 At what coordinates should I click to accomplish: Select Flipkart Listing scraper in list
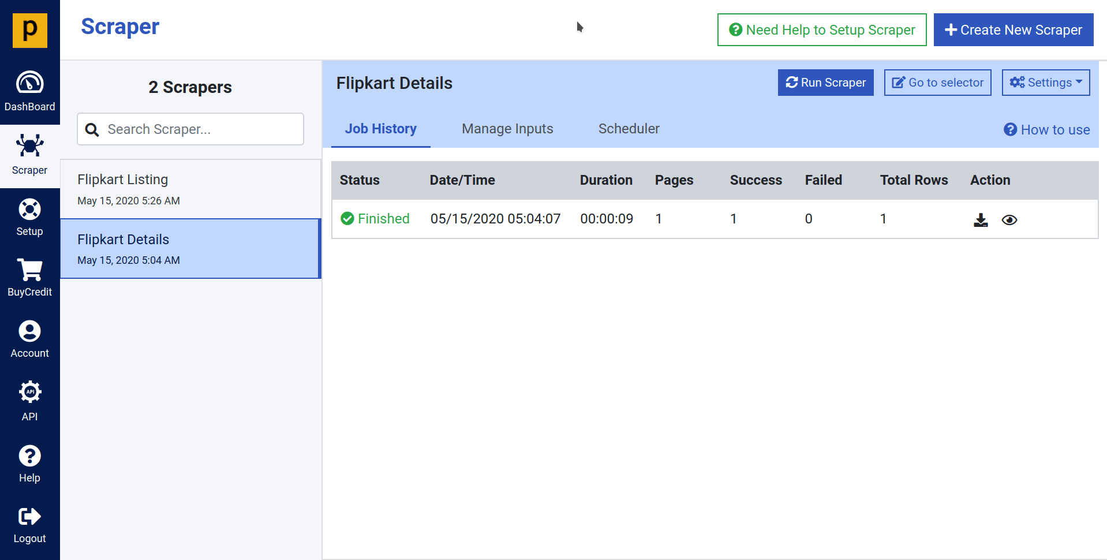tap(190, 189)
